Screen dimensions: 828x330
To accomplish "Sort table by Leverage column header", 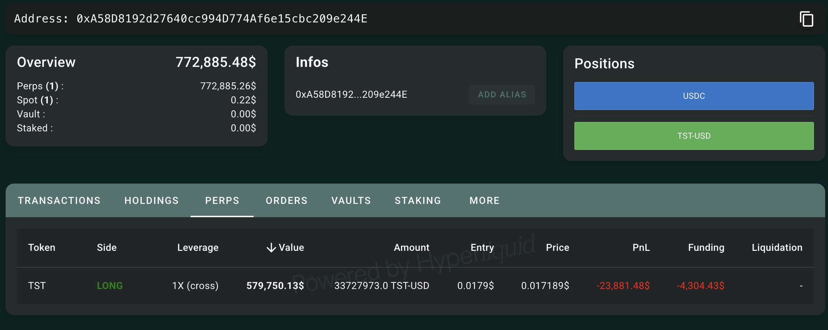I will coord(198,248).
